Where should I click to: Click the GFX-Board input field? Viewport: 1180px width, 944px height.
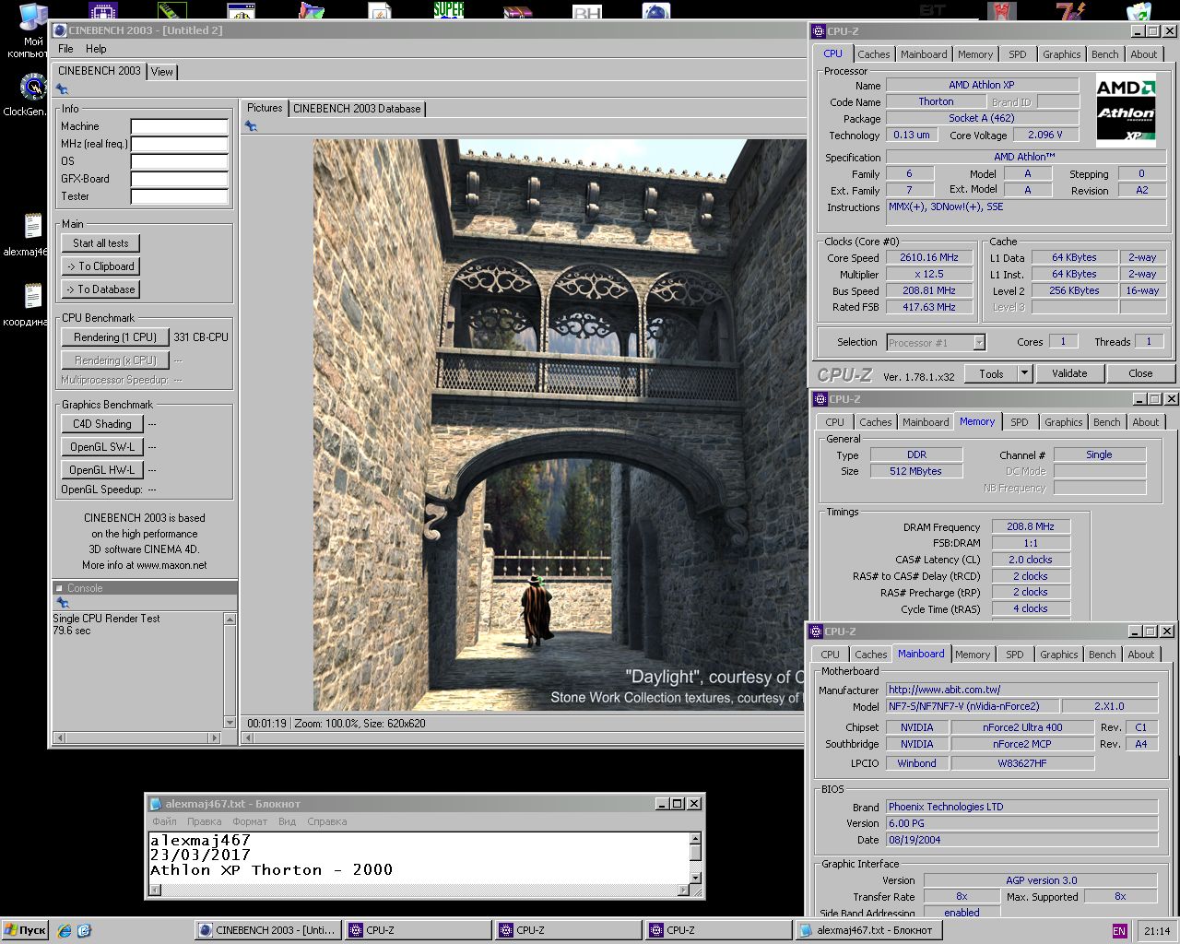(x=179, y=179)
